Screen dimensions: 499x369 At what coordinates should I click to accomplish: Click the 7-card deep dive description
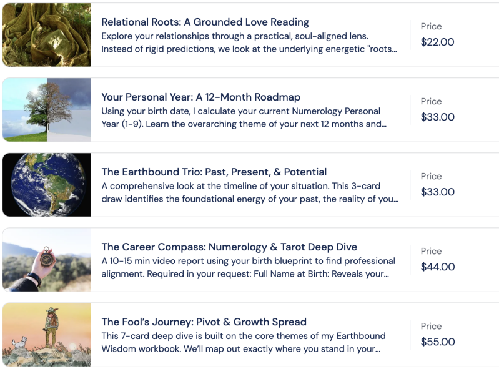(244, 342)
